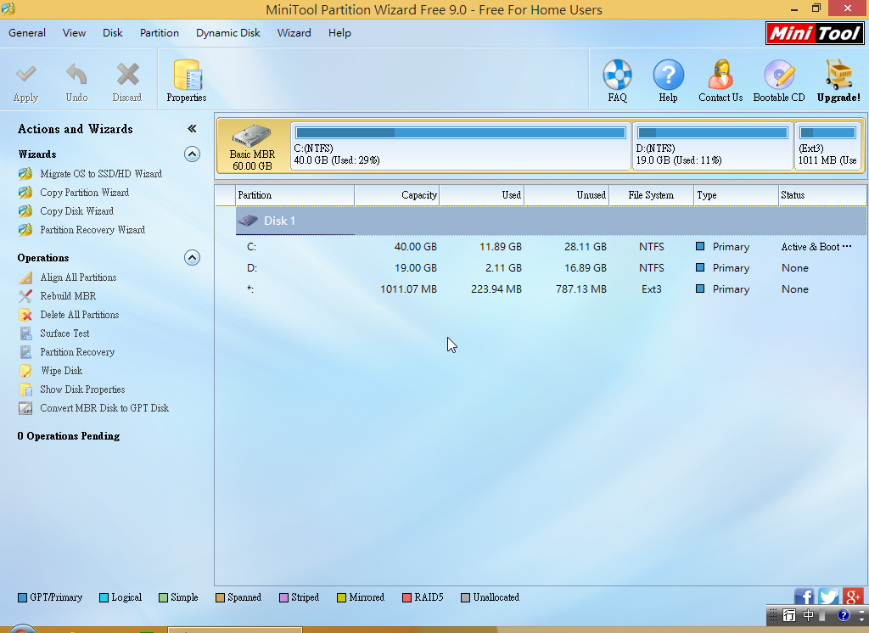Click the Bootable CD icon
This screenshot has height=633, width=869.
pyautogui.click(x=778, y=76)
